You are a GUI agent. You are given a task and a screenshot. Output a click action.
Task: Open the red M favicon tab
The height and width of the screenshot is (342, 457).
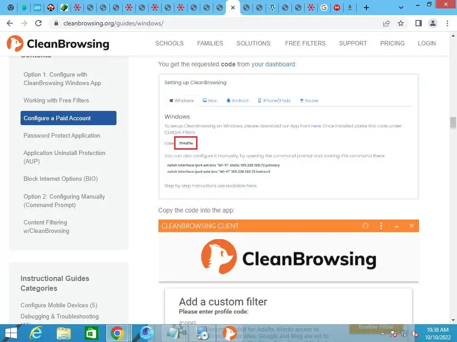337,8
